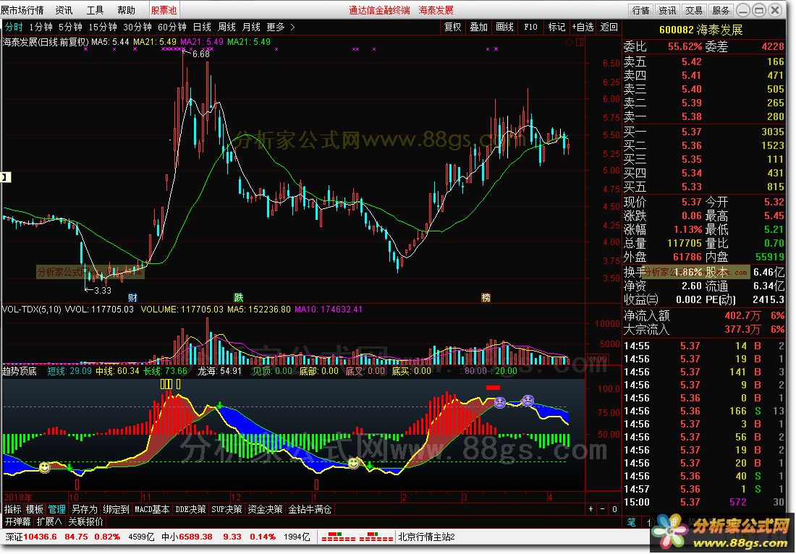
Task: Click the 榜 marker below the K-line chart
Action: 486,297
